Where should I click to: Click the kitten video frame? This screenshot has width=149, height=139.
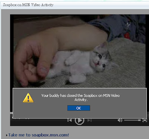[x=79, y=51]
